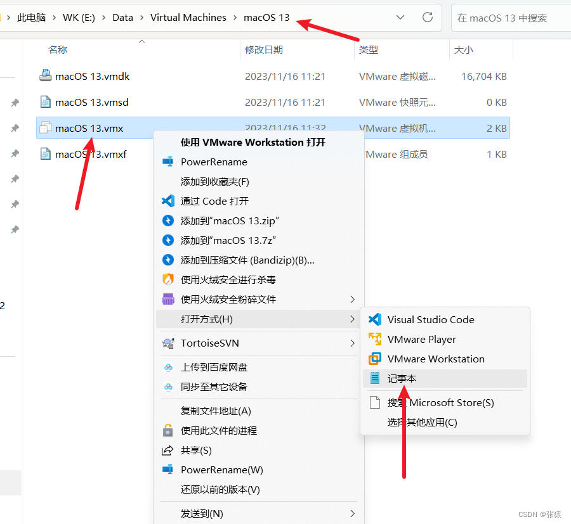This screenshot has width=571, height=524.
Task: Choose 使用火绒安全进行杀毒 entry
Action: coord(228,279)
